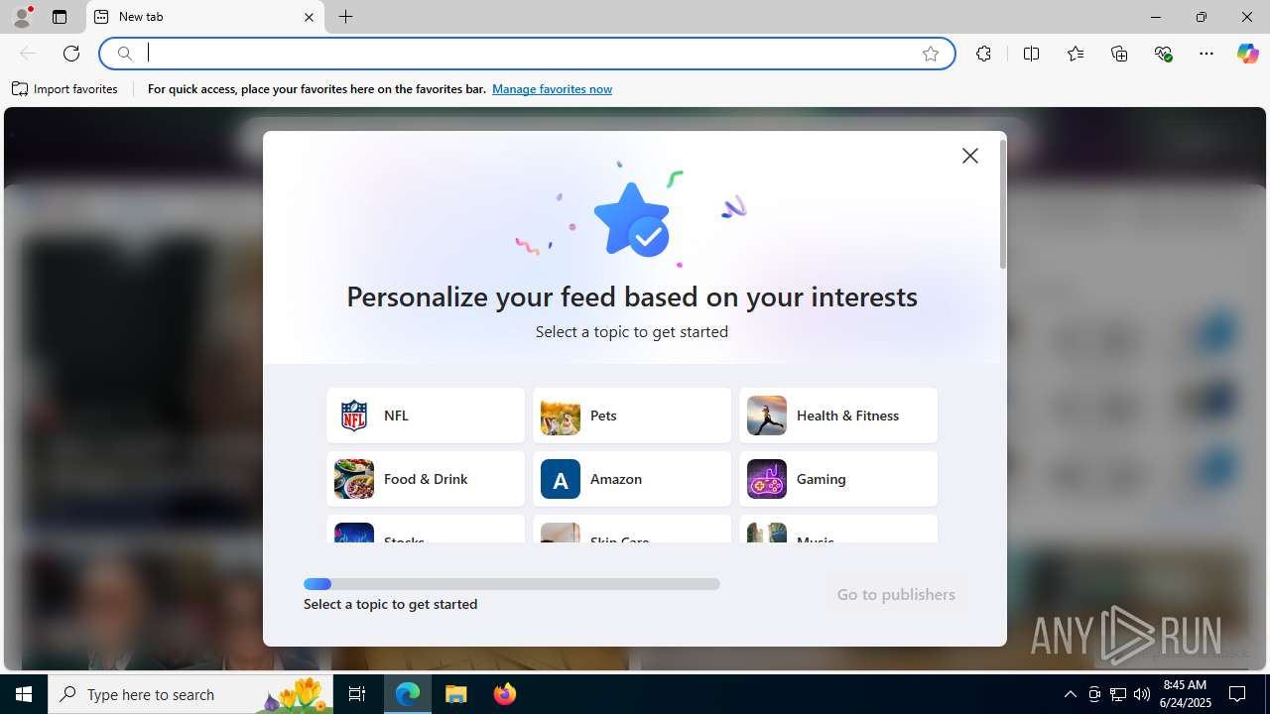Launch Firefox from taskbar

504,694
